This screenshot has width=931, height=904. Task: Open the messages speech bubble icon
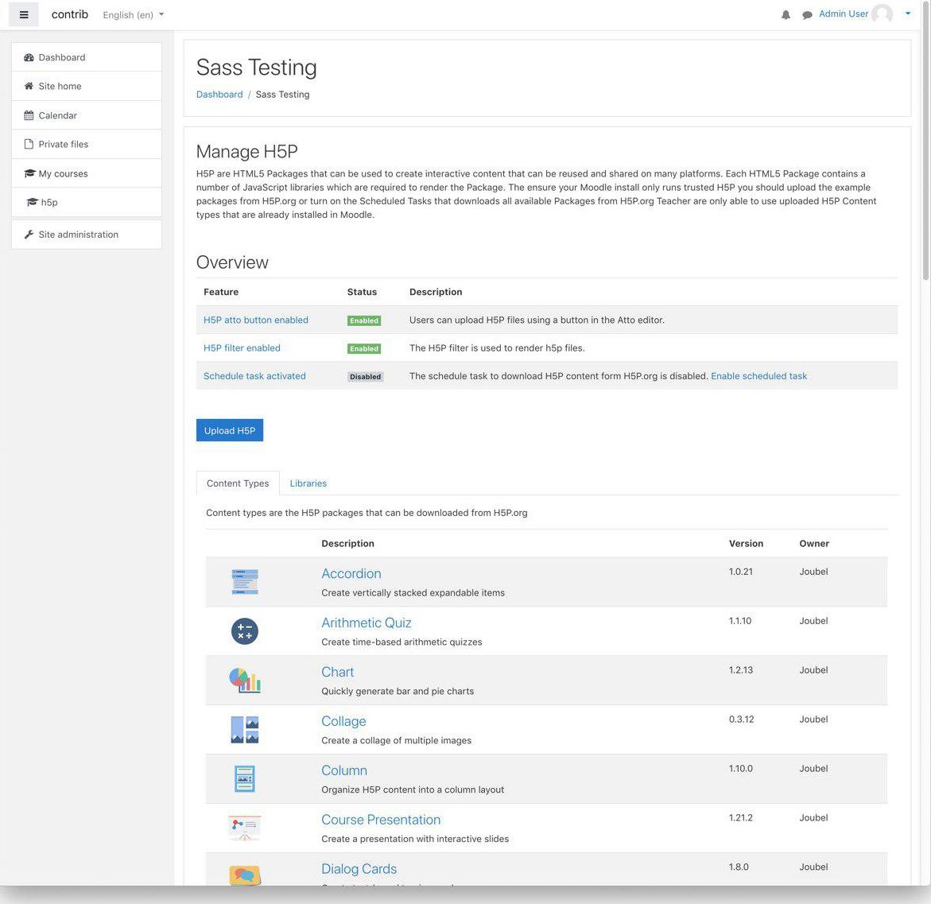(807, 15)
